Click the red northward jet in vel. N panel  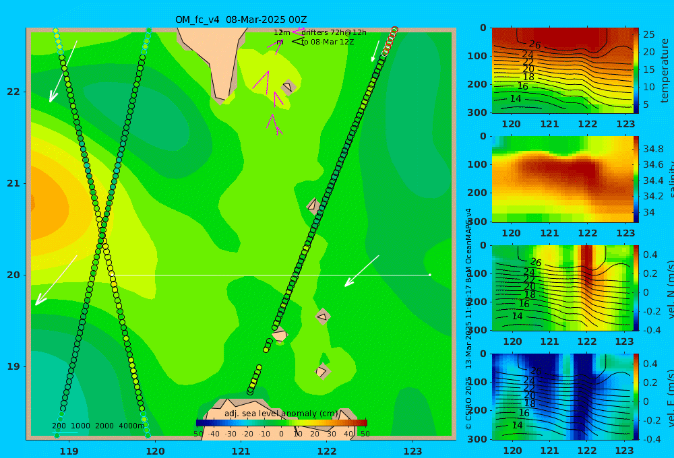[587, 266]
